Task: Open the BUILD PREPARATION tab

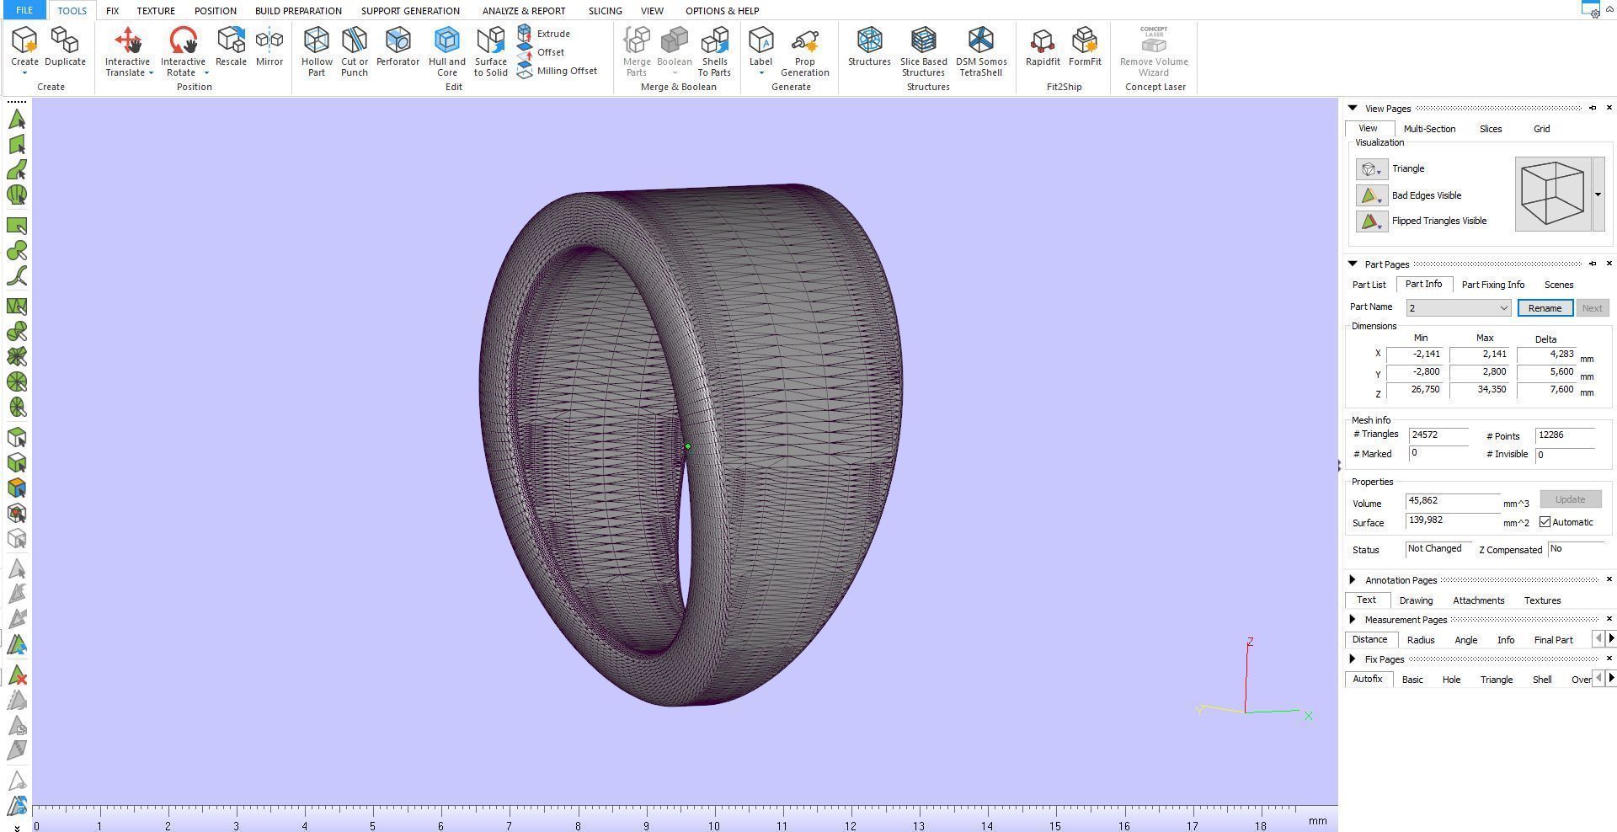Action: click(x=298, y=11)
